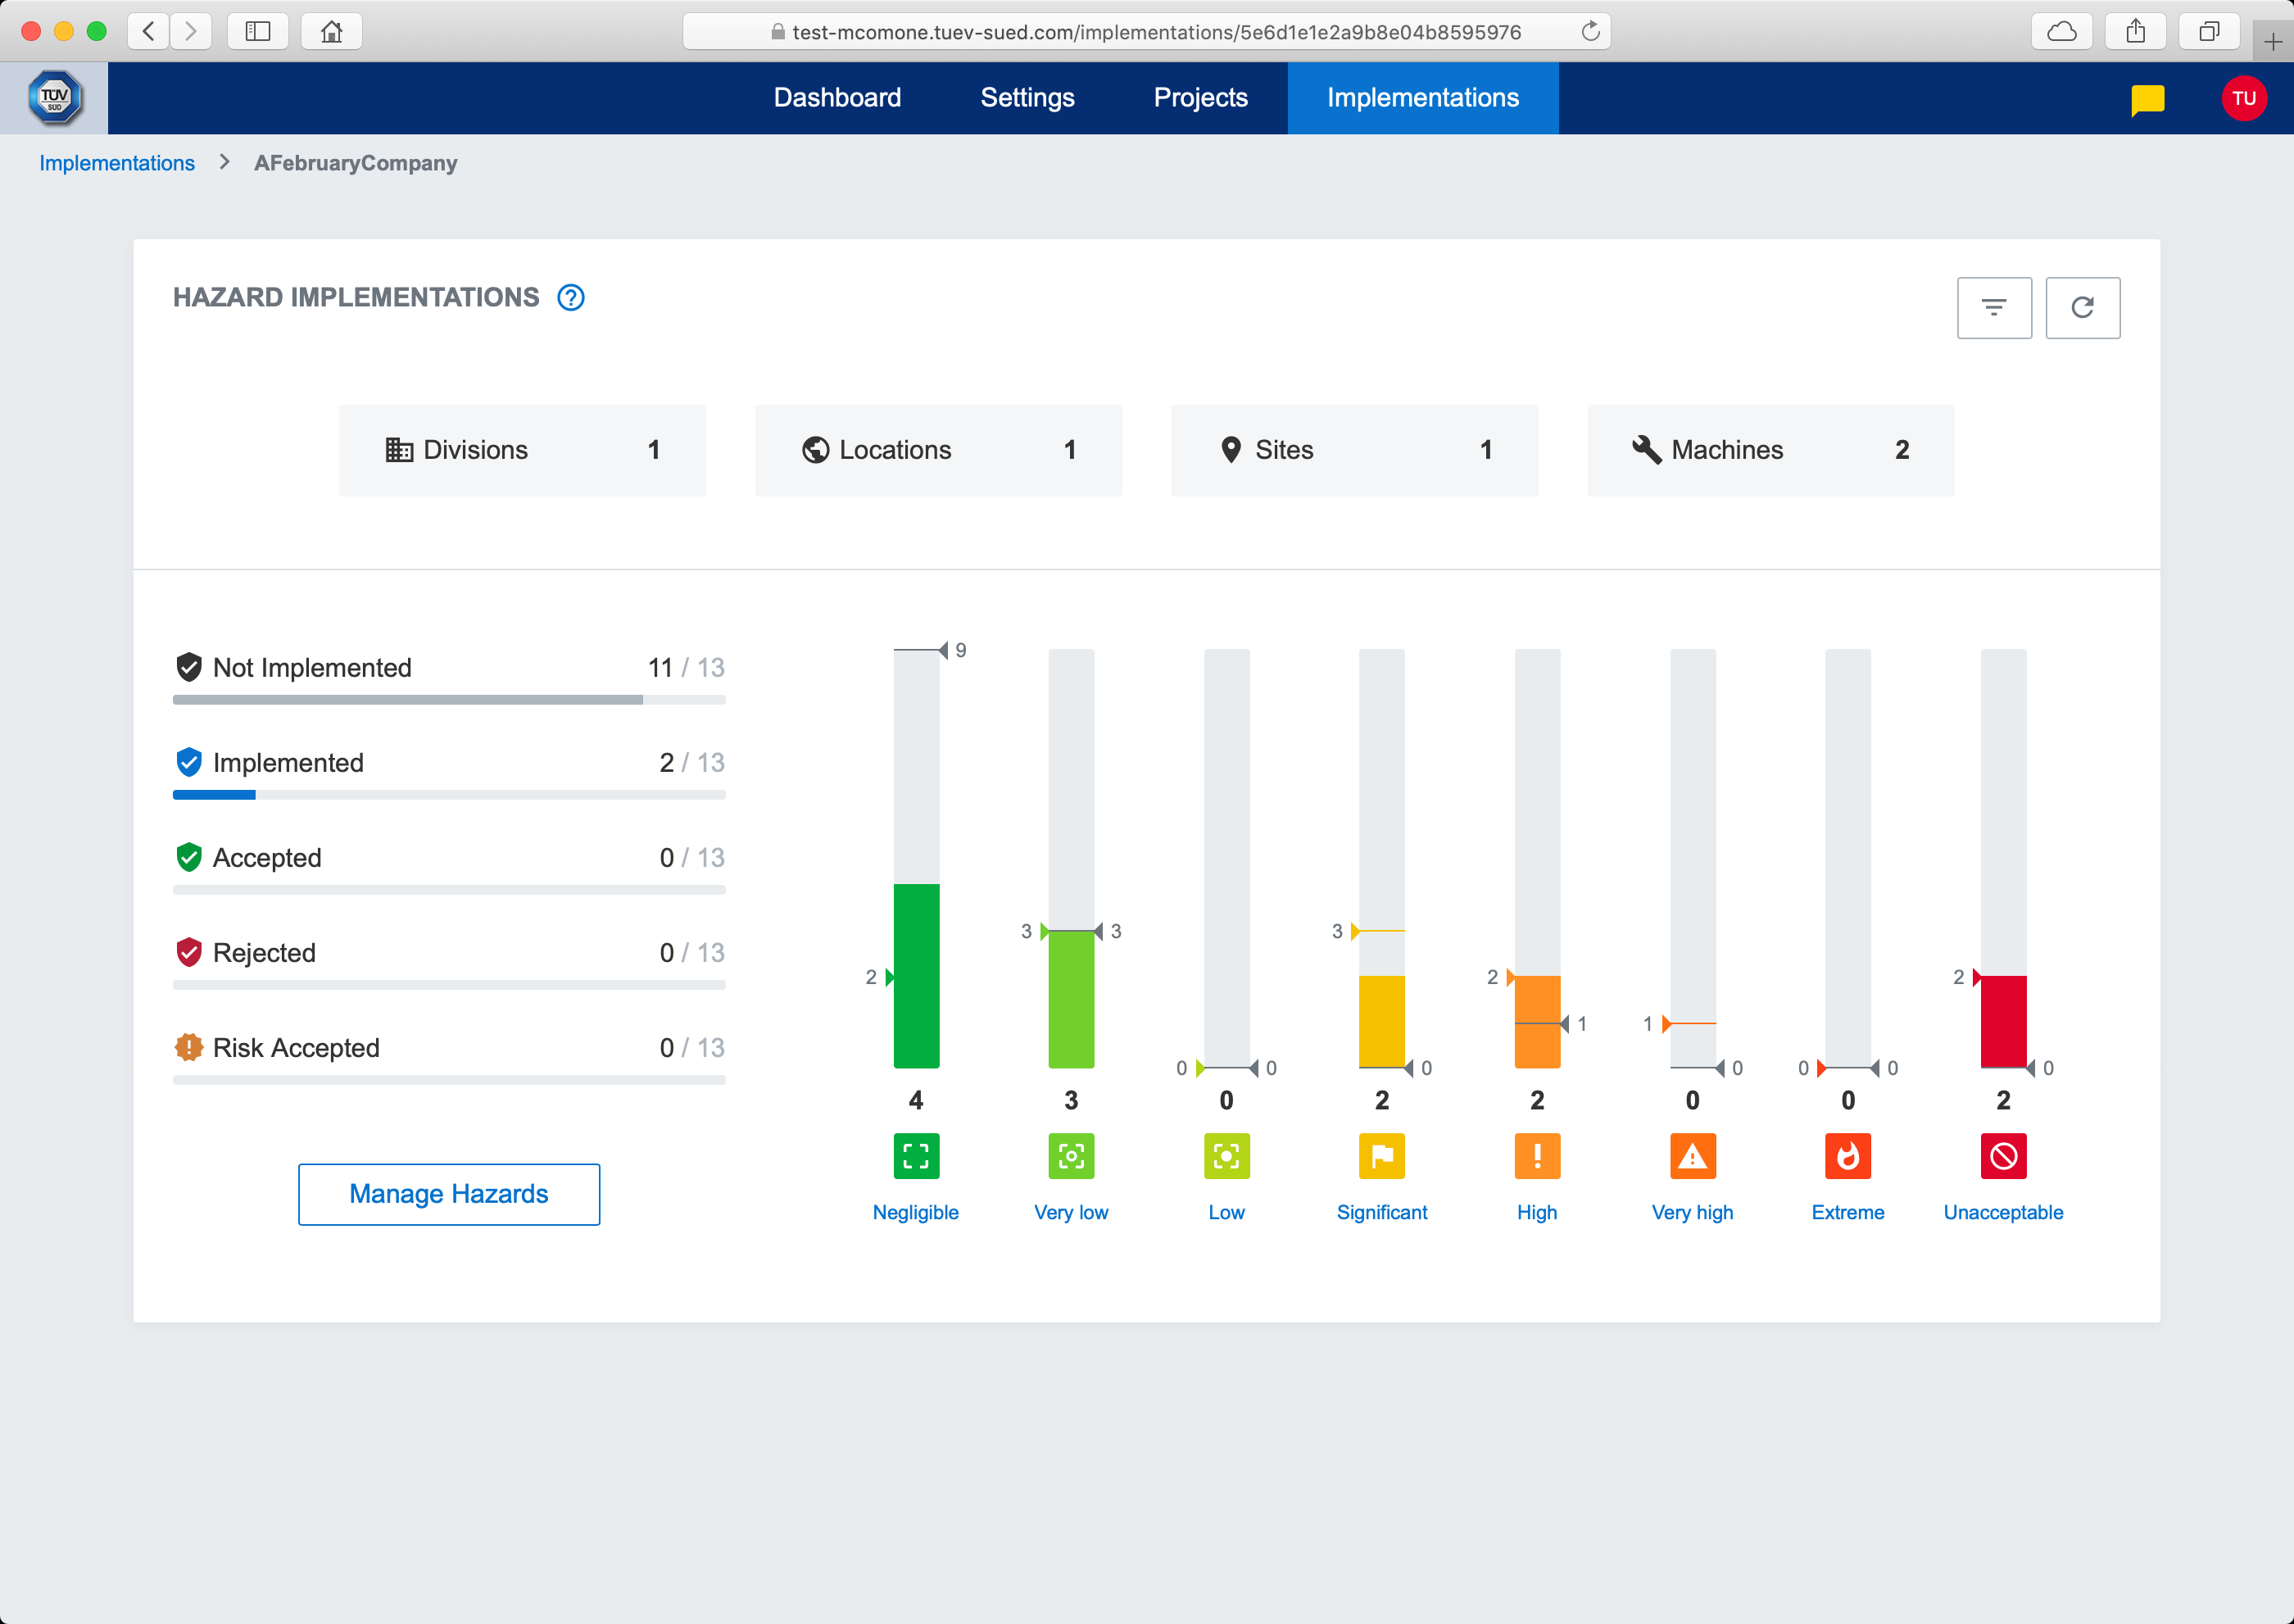Click the Negligible risk level icon

point(915,1156)
